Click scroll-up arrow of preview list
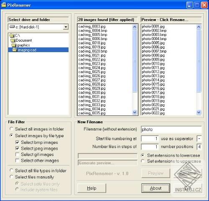This screenshot has width=209, height=201. point(199,27)
